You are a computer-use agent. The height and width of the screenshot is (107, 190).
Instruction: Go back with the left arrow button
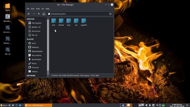pyautogui.click(x=29, y=14)
